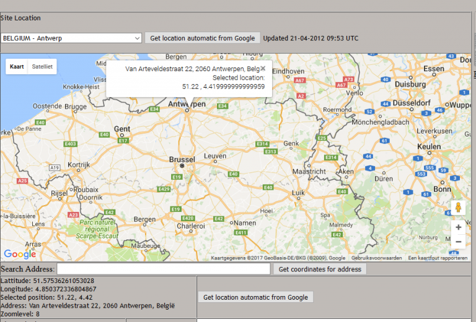Click bottom Get location automatic from Google button
Image resolution: width=476 pixels, height=322 pixels.
255,297
